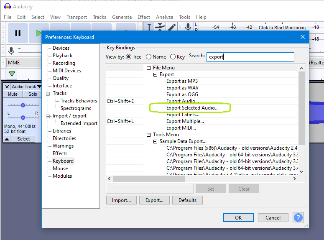Open Libraries preferences page
This screenshot has height=240, width=324.
[x=62, y=131]
